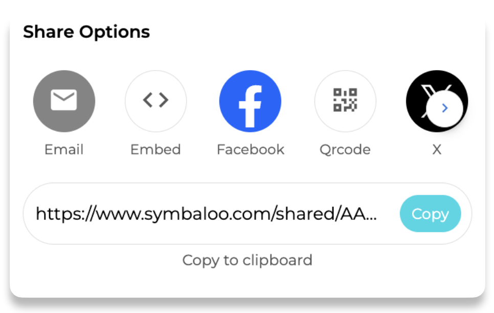Click the Email envelope icon
The width and height of the screenshot is (494, 313).
(64, 101)
